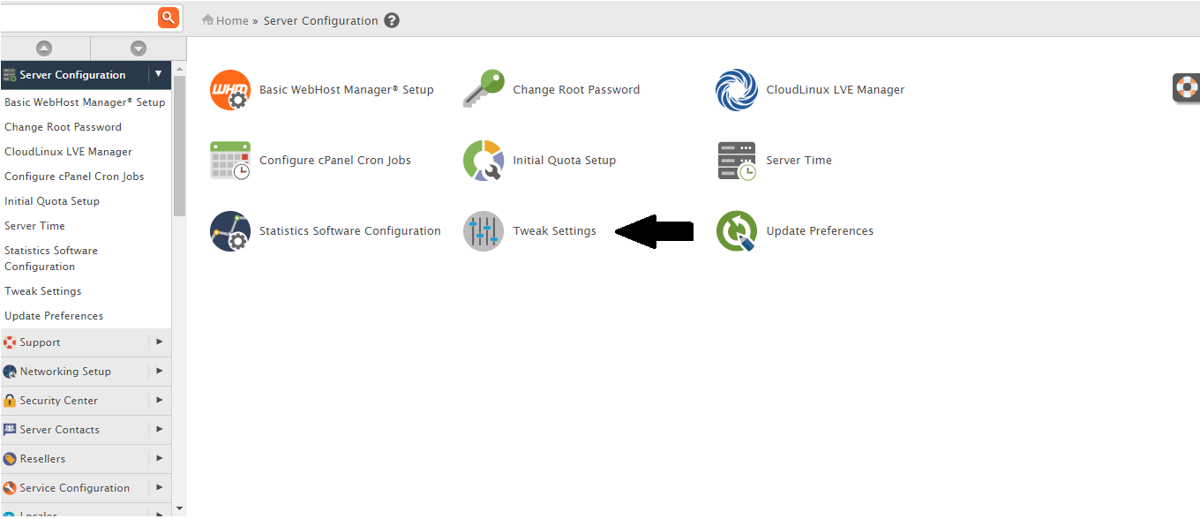Click the Support lifebuoy sidebar icon
Image resolution: width=1200 pixels, height=519 pixels.
tap(10, 342)
